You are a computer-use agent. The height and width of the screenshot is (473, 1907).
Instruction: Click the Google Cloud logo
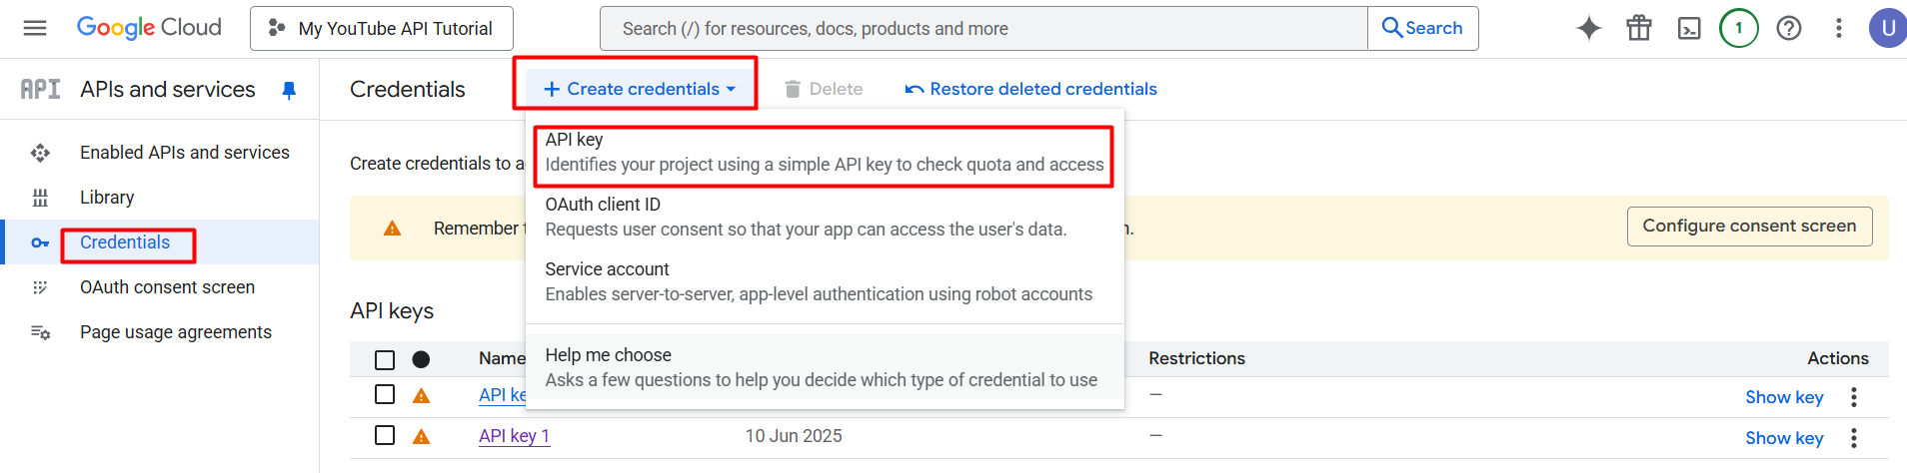pyautogui.click(x=149, y=28)
